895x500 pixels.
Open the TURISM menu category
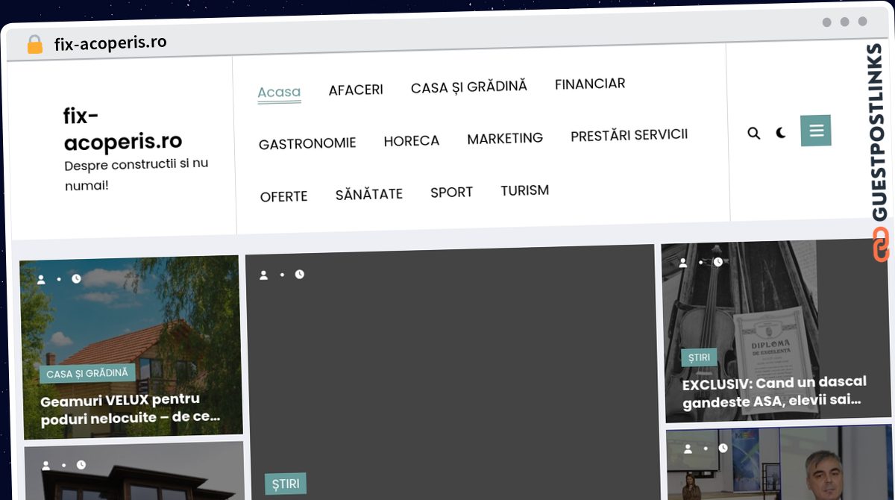(525, 191)
